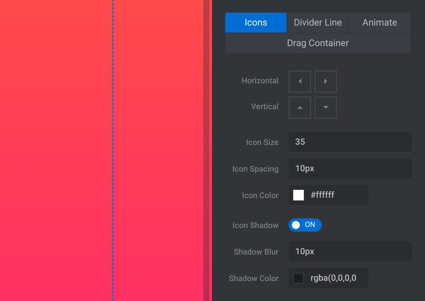This screenshot has height=301, width=425.
Task: Nudge icons left with Horizontal left arrow
Action: point(300,81)
